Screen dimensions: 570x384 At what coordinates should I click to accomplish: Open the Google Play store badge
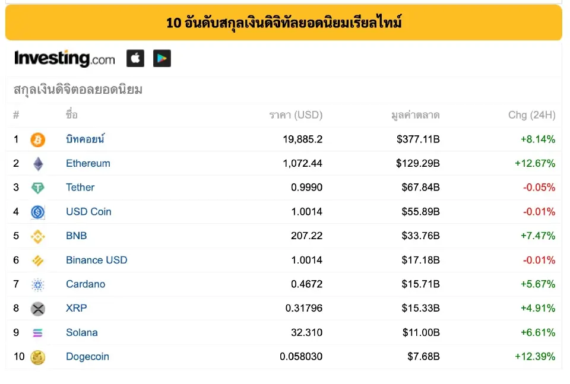point(162,58)
